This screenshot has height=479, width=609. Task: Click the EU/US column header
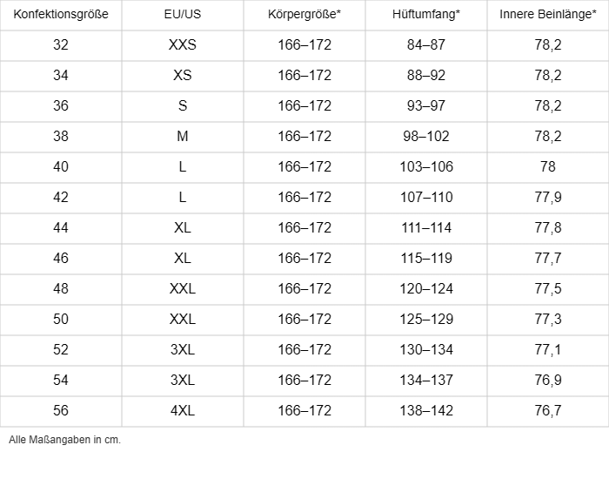pyautogui.click(x=183, y=15)
